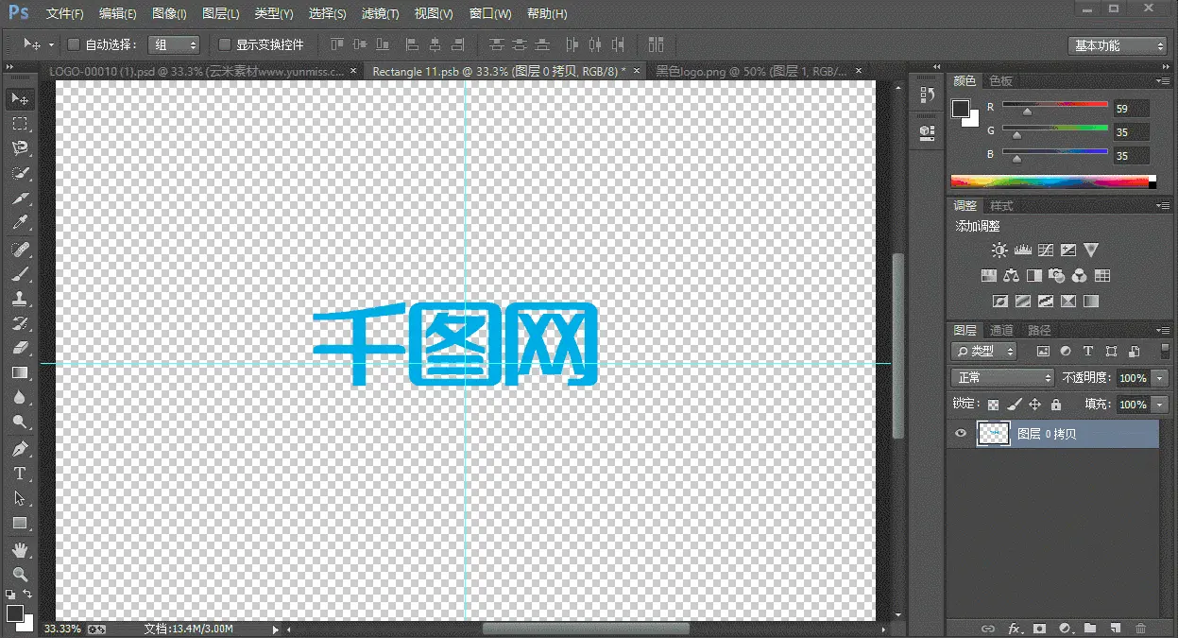
Task: Select the Quick Selection tool
Action: [x=19, y=174]
